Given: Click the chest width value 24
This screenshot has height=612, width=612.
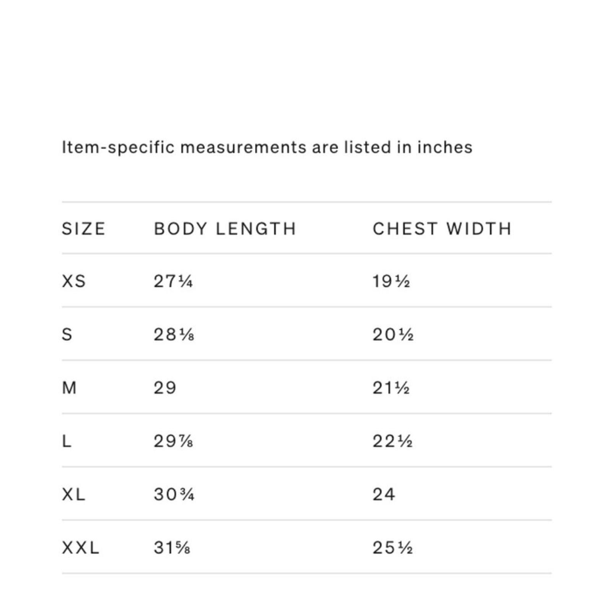Looking at the screenshot, I should (x=384, y=495).
